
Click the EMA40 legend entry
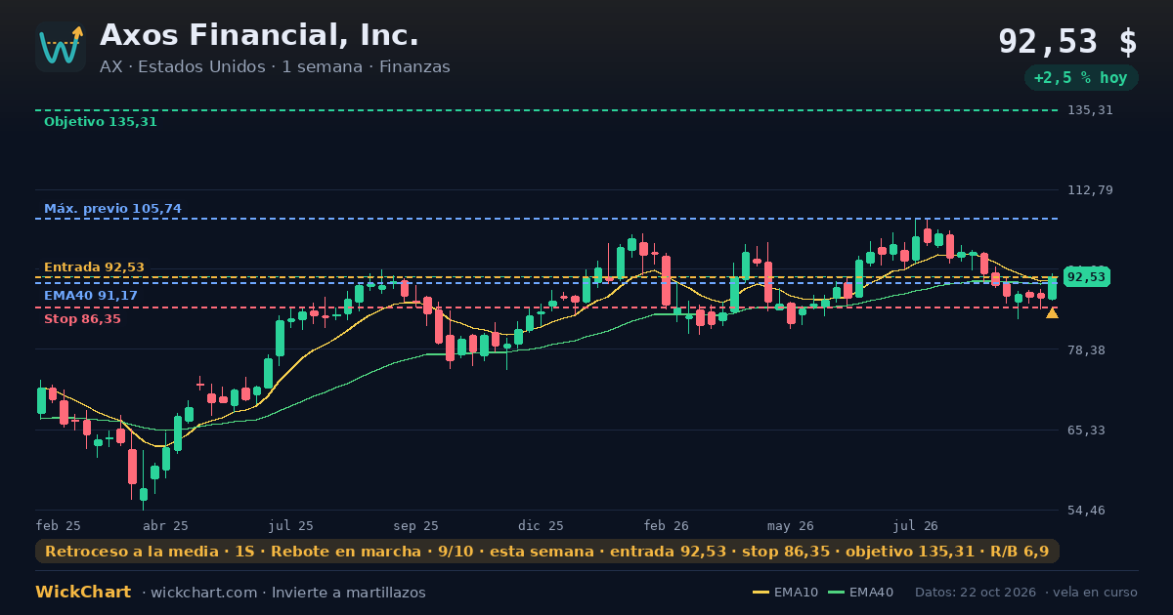pyautogui.click(x=860, y=593)
